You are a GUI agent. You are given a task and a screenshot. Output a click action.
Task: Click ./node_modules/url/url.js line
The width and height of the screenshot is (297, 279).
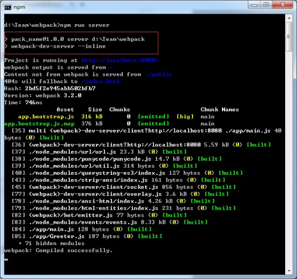pos(99,152)
